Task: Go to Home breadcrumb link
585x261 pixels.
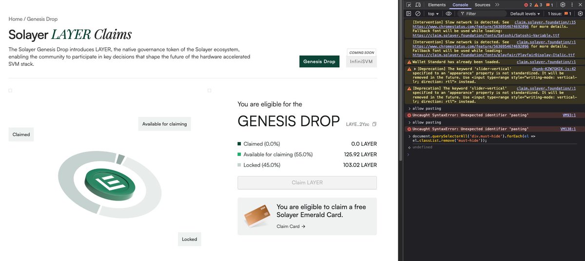Action: 16,19
